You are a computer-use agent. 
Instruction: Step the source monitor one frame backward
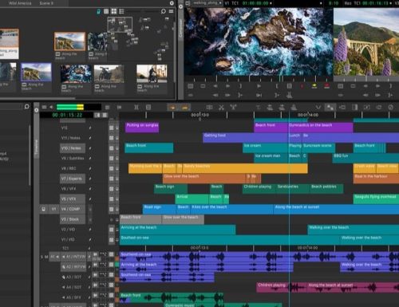[215, 86]
